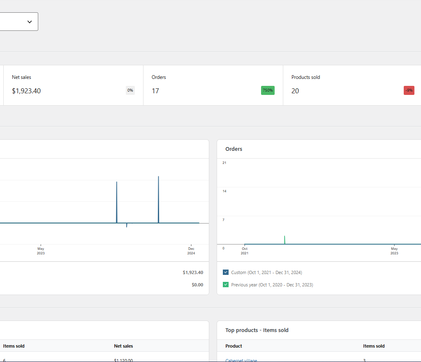Click the Orders chart title
The height and width of the screenshot is (362, 421).
coord(234,149)
